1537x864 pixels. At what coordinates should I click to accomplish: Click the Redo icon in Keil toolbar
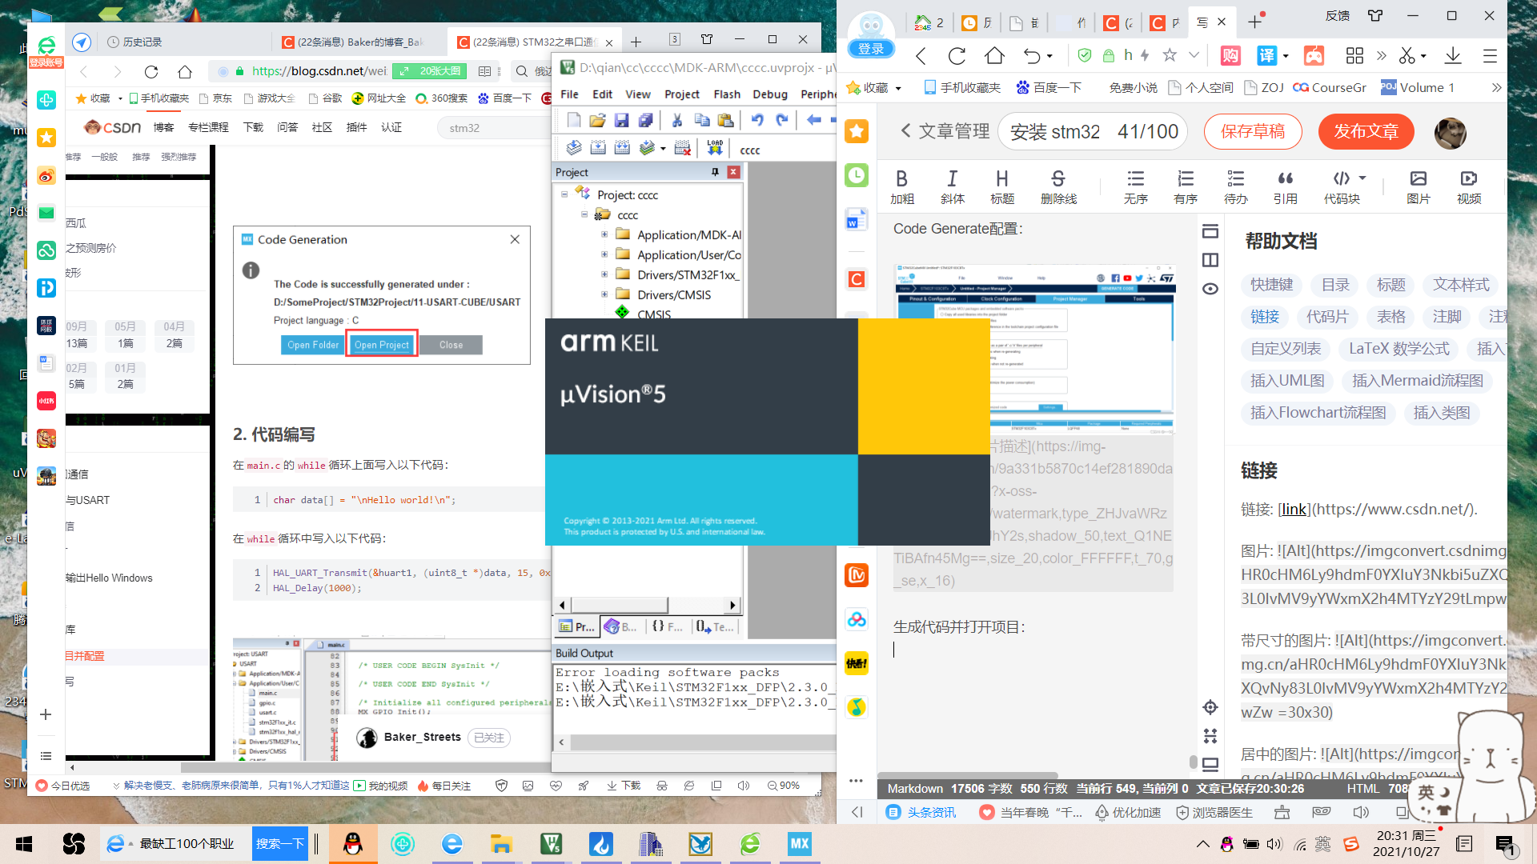click(x=782, y=121)
